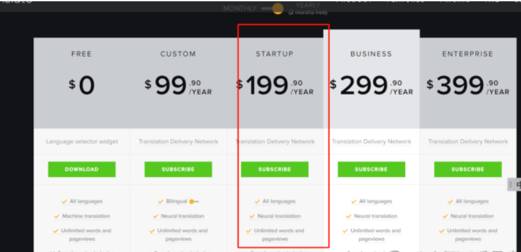This screenshot has height=252, width=521.
Task: Select the MONTHLY billing label
Action: pos(240,9)
